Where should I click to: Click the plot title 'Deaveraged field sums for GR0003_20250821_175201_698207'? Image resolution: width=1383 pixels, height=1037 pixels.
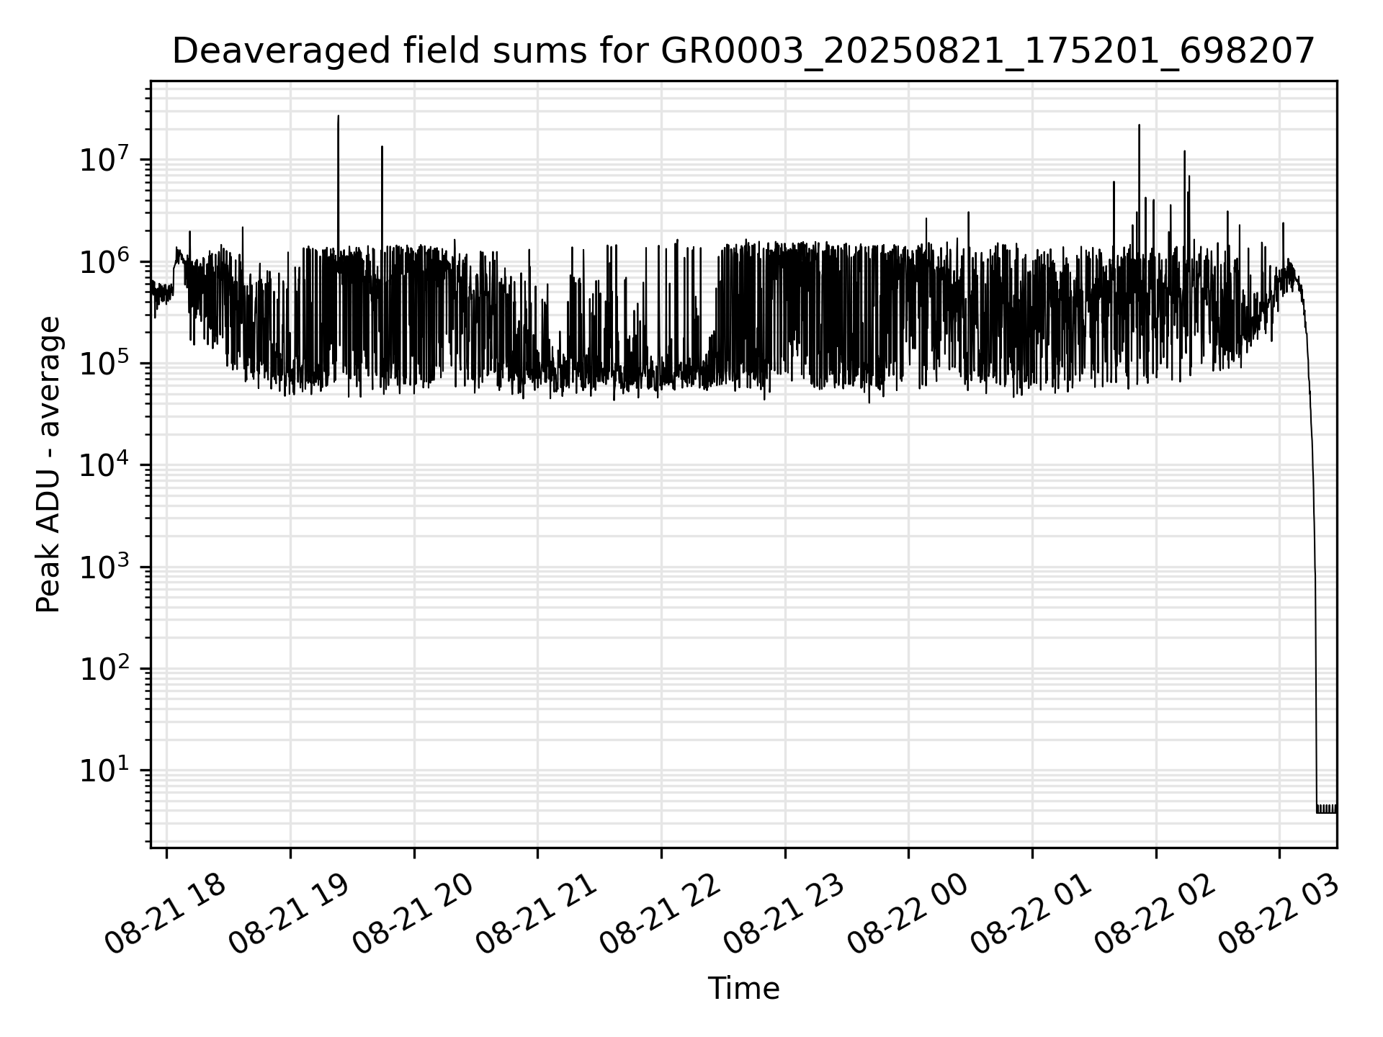tap(743, 52)
